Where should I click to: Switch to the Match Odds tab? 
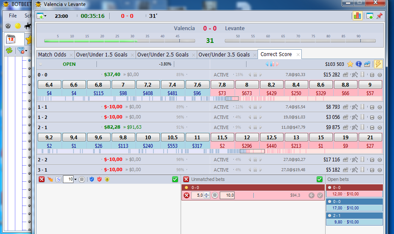pyautogui.click(x=52, y=54)
